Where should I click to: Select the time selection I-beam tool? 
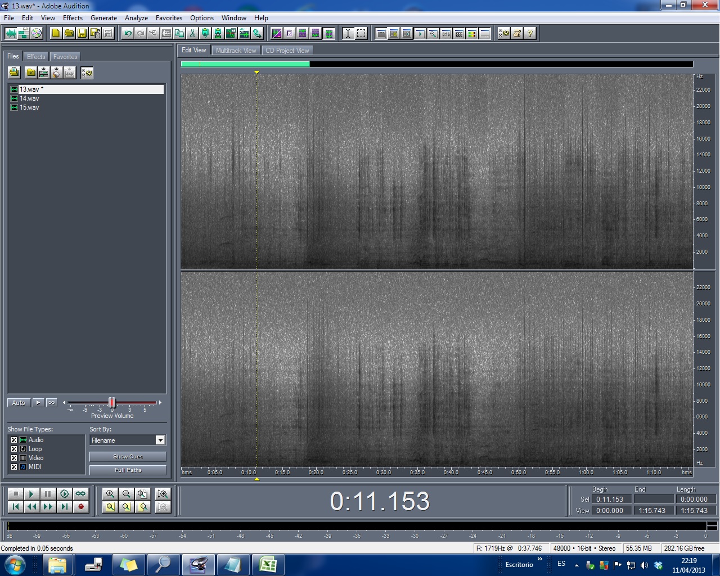click(348, 33)
